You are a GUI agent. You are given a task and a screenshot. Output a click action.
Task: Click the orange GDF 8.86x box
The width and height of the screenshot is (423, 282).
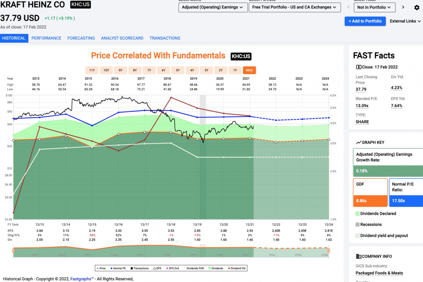point(370,192)
